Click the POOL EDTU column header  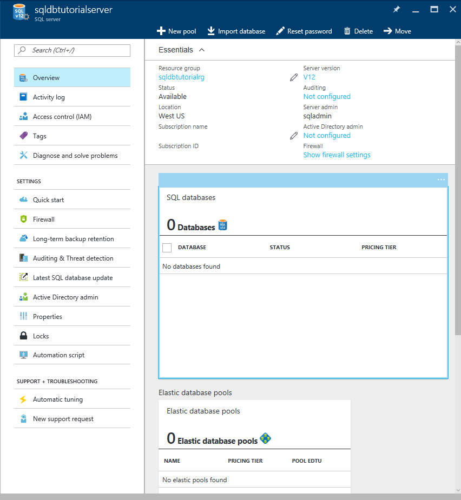pyautogui.click(x=306, y=461)
